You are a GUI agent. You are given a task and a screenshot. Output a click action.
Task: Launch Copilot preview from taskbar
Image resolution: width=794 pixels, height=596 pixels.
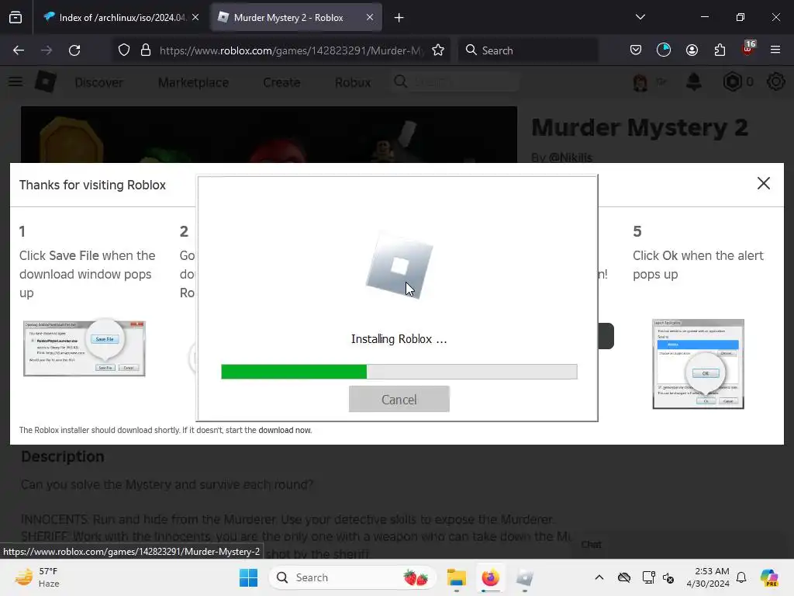(x=769, y=577)
